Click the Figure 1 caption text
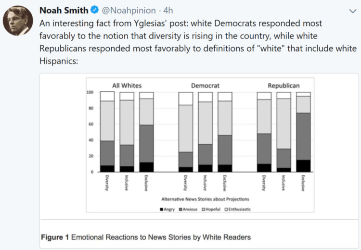 146,237
